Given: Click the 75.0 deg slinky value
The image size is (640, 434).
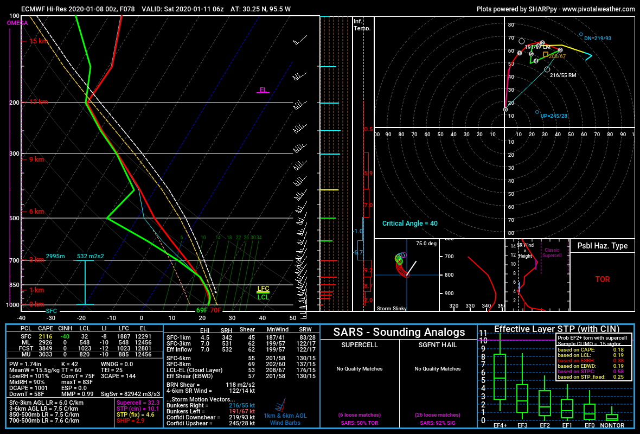Looking at the screenshot, I should 426,244.
